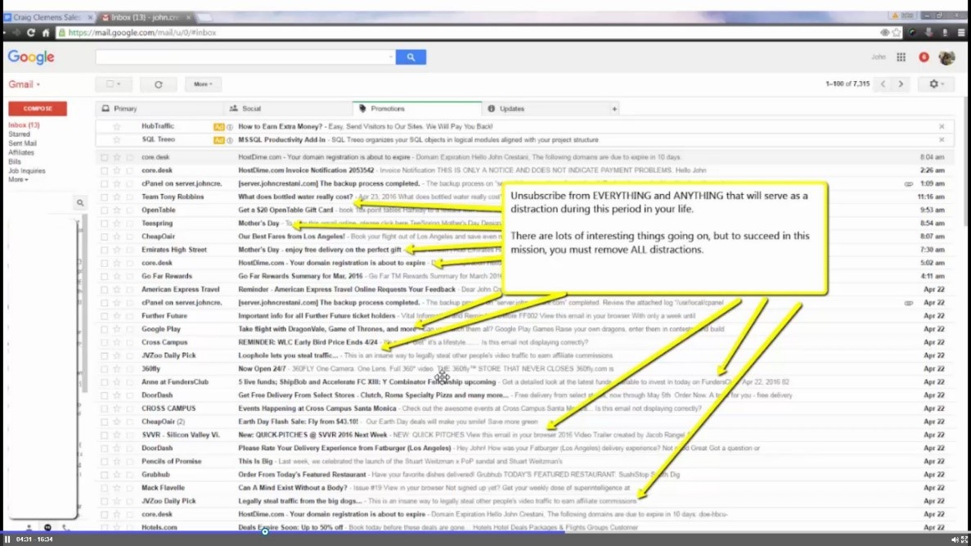Go to the previous page of emails

883,84
